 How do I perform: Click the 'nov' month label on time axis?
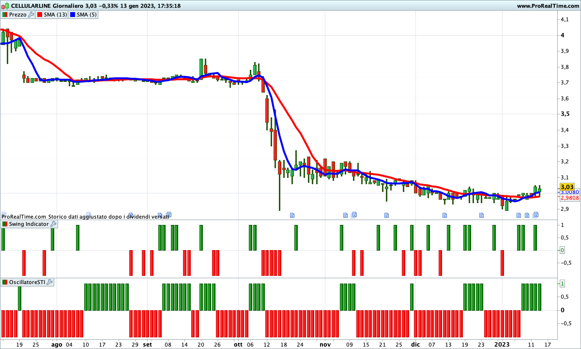(325, 345)
